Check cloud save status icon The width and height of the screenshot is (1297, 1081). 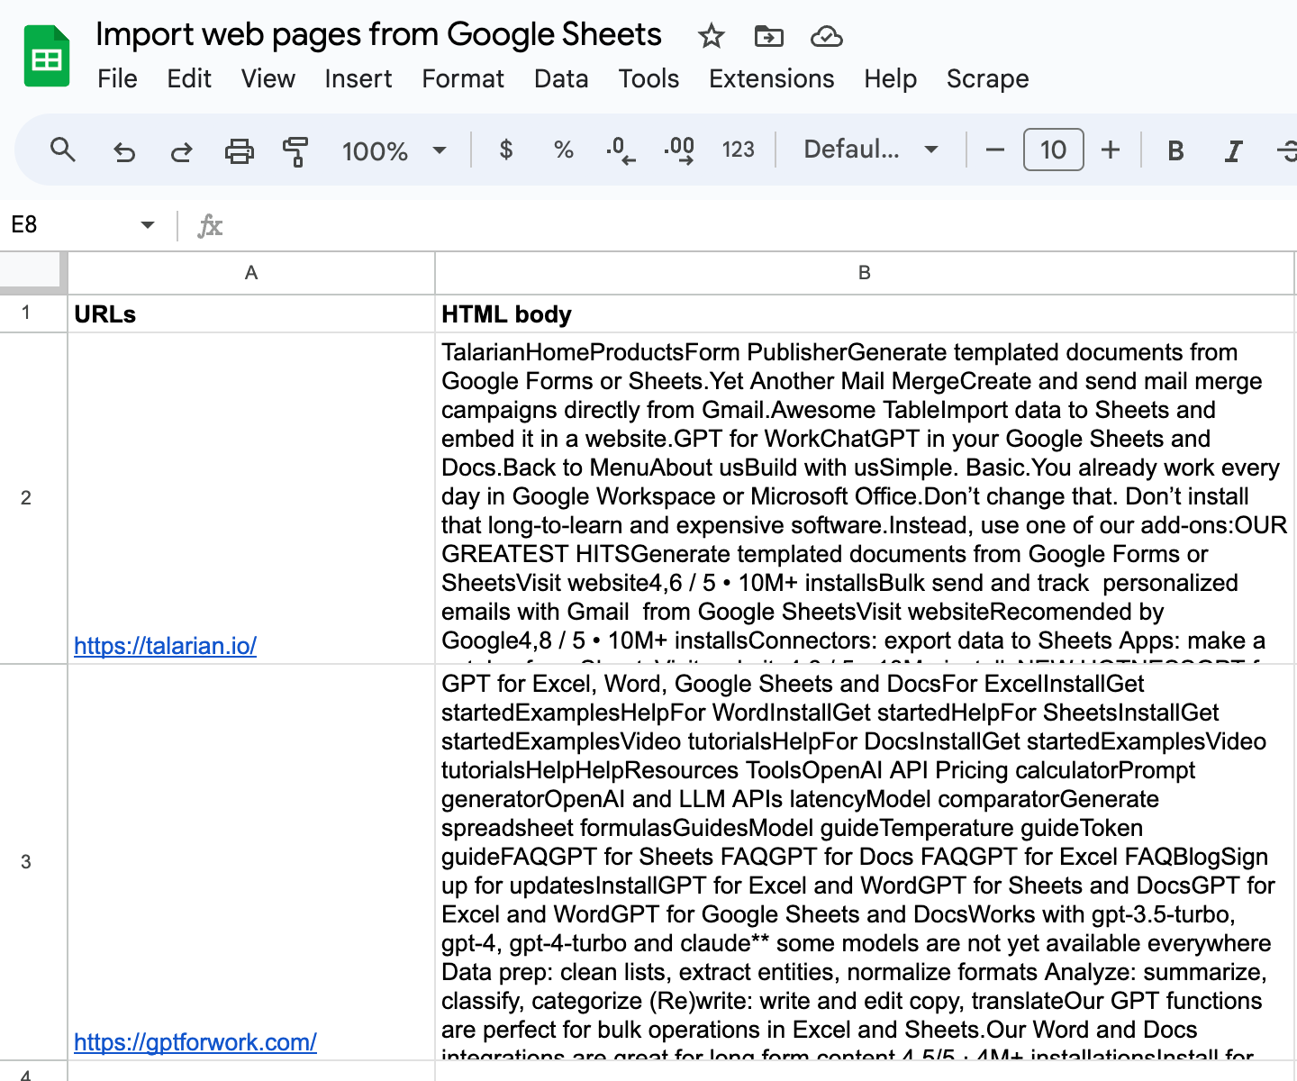click(x=826, y=36)
